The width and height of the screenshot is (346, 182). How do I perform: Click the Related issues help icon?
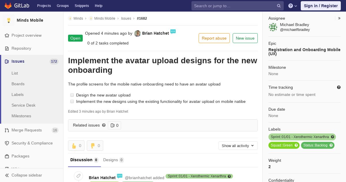pos(104,125)
